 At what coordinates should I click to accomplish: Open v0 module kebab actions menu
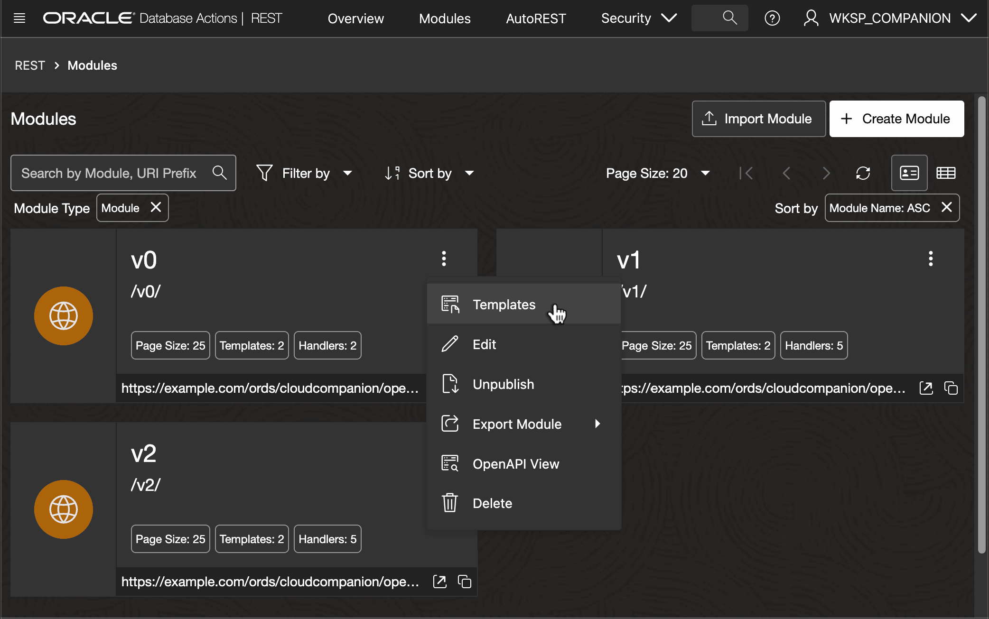pos(444,259)
